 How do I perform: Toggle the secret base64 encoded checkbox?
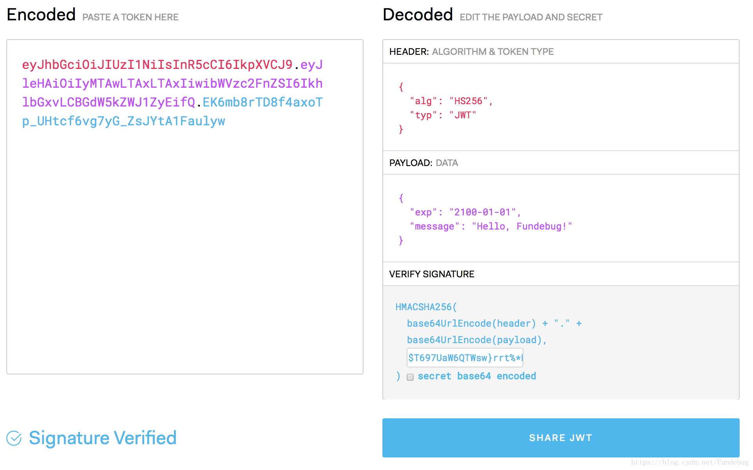click(410, 377)
